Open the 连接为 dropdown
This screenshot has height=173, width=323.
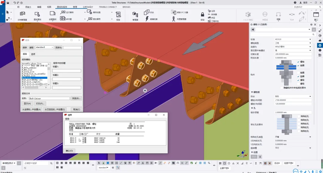293,47
